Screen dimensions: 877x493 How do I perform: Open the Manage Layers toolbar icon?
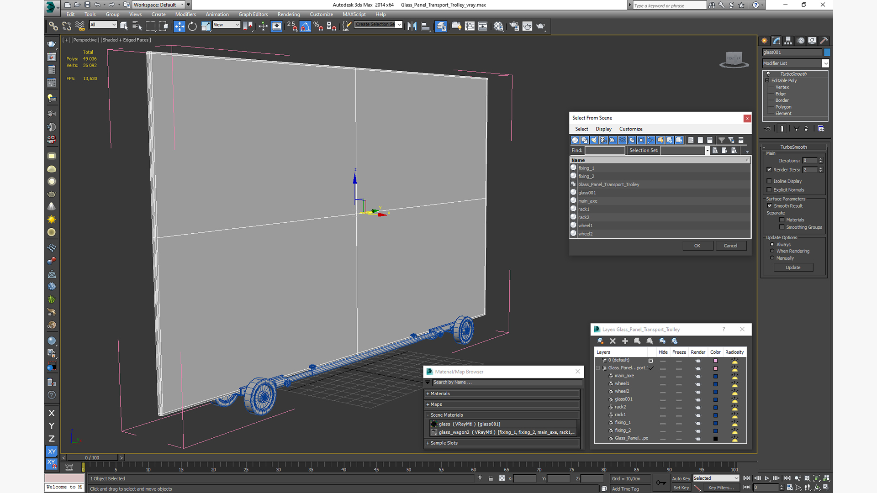click(x=441, y=26)
